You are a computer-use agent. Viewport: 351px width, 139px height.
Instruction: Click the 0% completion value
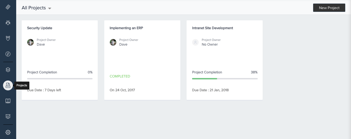[90, 72]
